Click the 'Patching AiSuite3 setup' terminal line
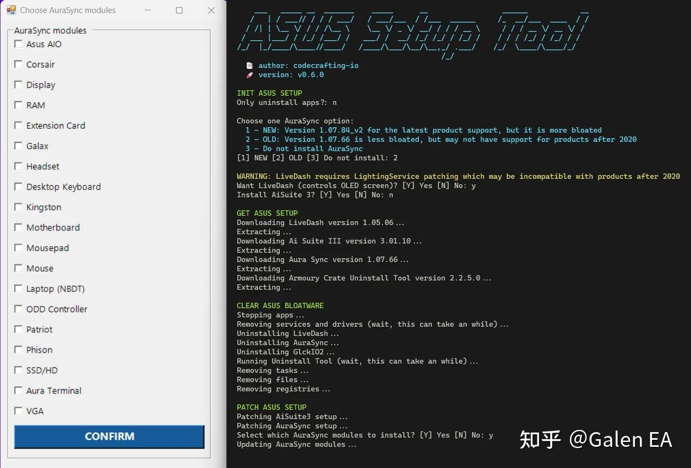691x468 pixels. 292,416
